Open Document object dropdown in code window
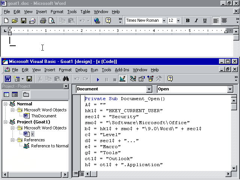The width and height of the screenshot is (240, 180). point(149,89)
